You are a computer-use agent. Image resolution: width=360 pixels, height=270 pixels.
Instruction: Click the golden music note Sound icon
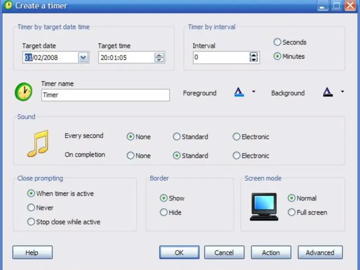38,144
